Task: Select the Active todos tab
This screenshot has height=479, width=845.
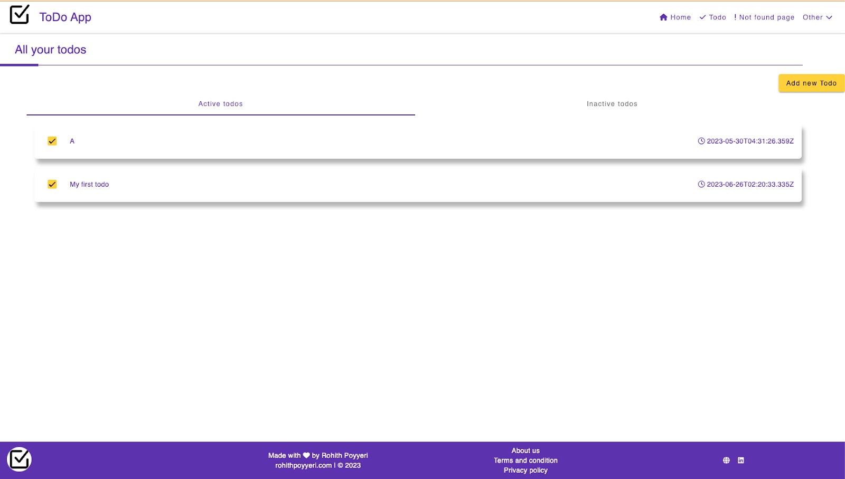Action: point(220,104)
